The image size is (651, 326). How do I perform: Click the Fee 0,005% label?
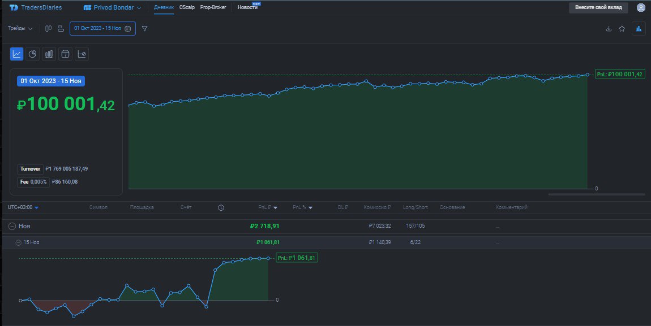33,182
